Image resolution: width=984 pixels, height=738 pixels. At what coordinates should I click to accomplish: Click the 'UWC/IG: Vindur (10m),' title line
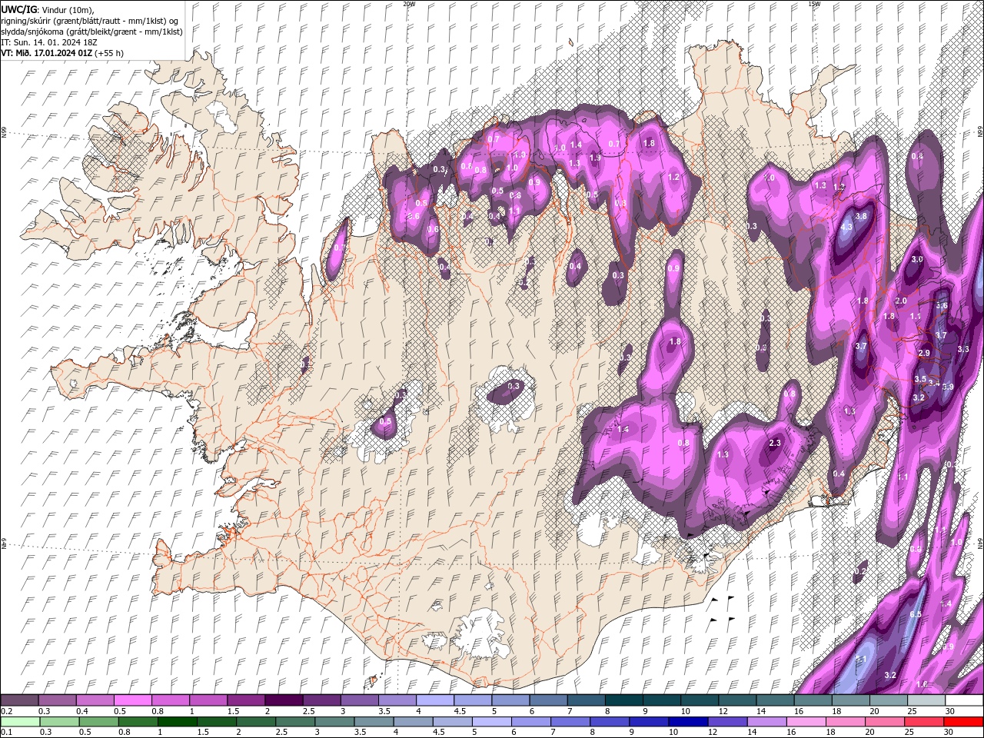(48, 9)
